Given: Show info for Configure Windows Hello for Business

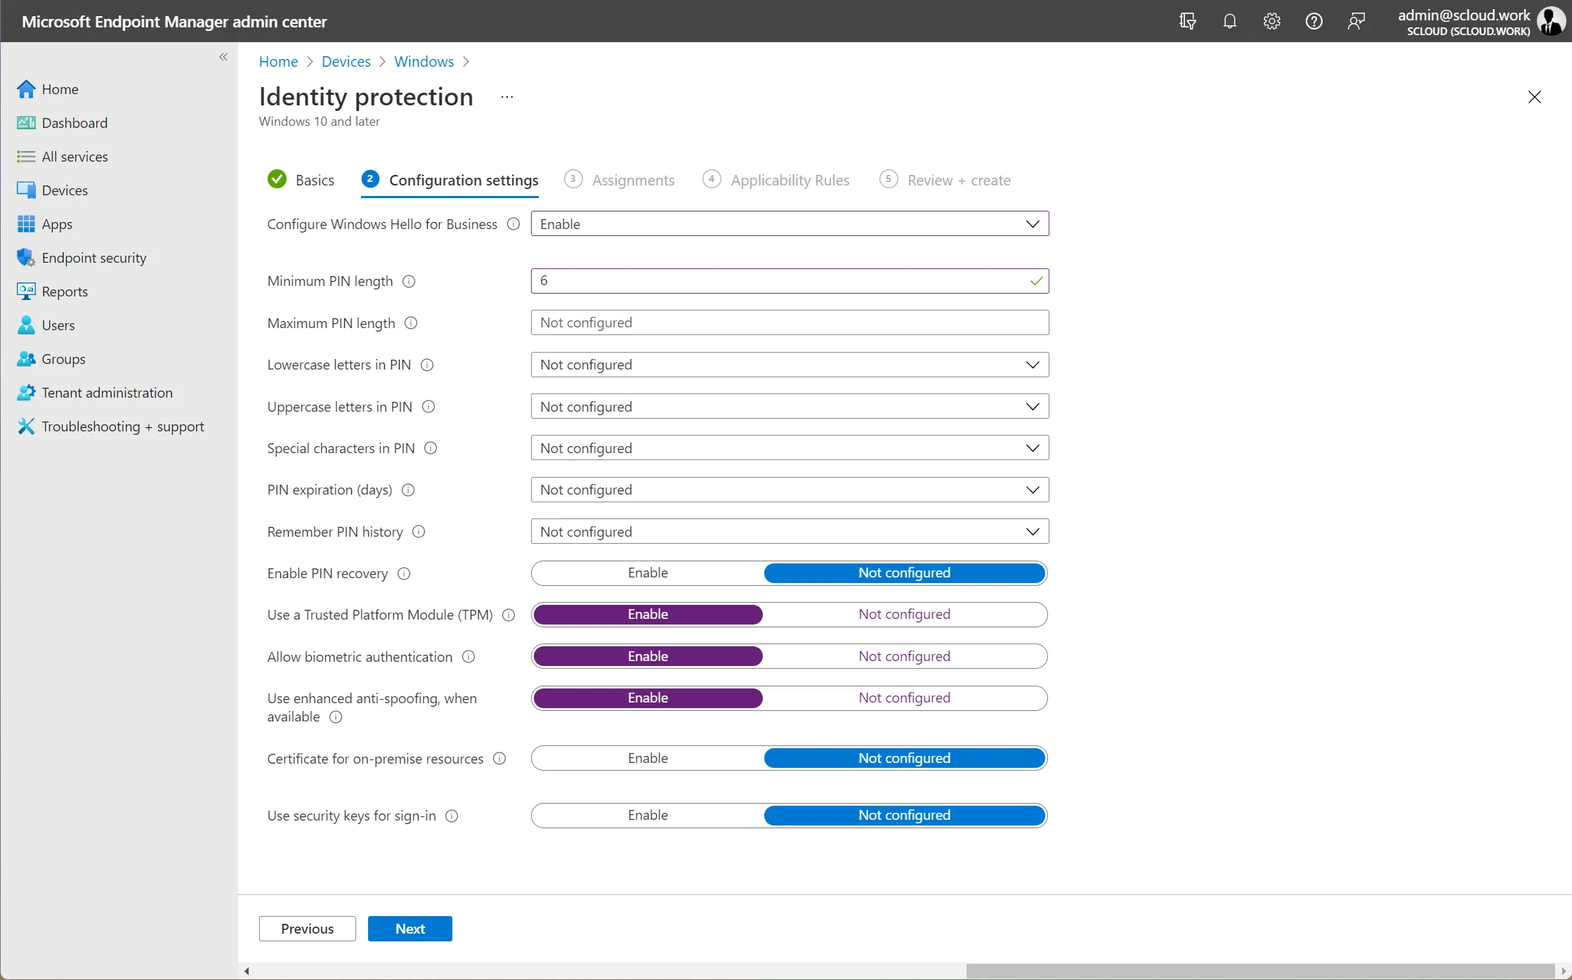Looking at the screenshot, I should coord(513,224).
